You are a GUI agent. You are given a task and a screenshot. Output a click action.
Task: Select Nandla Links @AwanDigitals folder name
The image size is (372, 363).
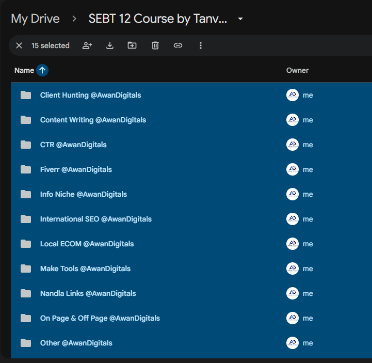88,293
